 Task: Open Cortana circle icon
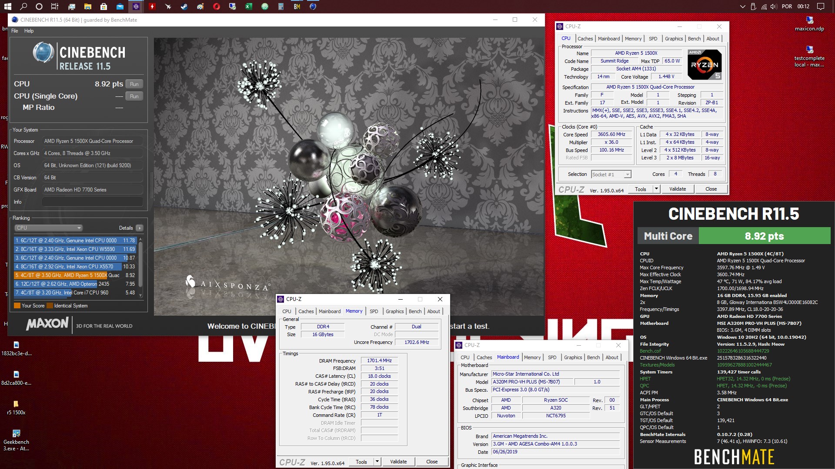39,7
